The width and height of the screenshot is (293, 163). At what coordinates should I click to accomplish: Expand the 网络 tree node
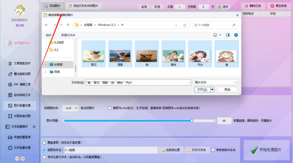(x=45, y=72)
